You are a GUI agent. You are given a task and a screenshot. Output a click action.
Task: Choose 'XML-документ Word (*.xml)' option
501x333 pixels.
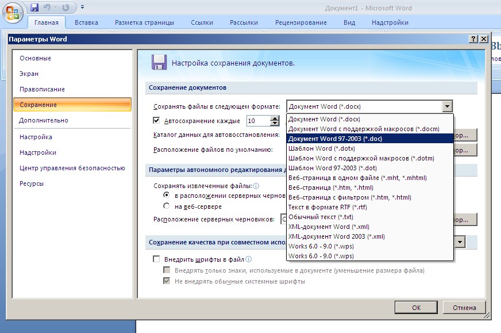369,227
